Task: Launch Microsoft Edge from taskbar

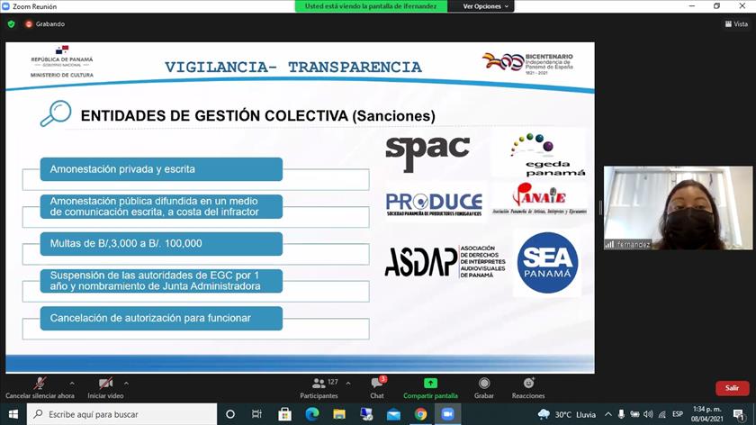Action: point(312,414)
